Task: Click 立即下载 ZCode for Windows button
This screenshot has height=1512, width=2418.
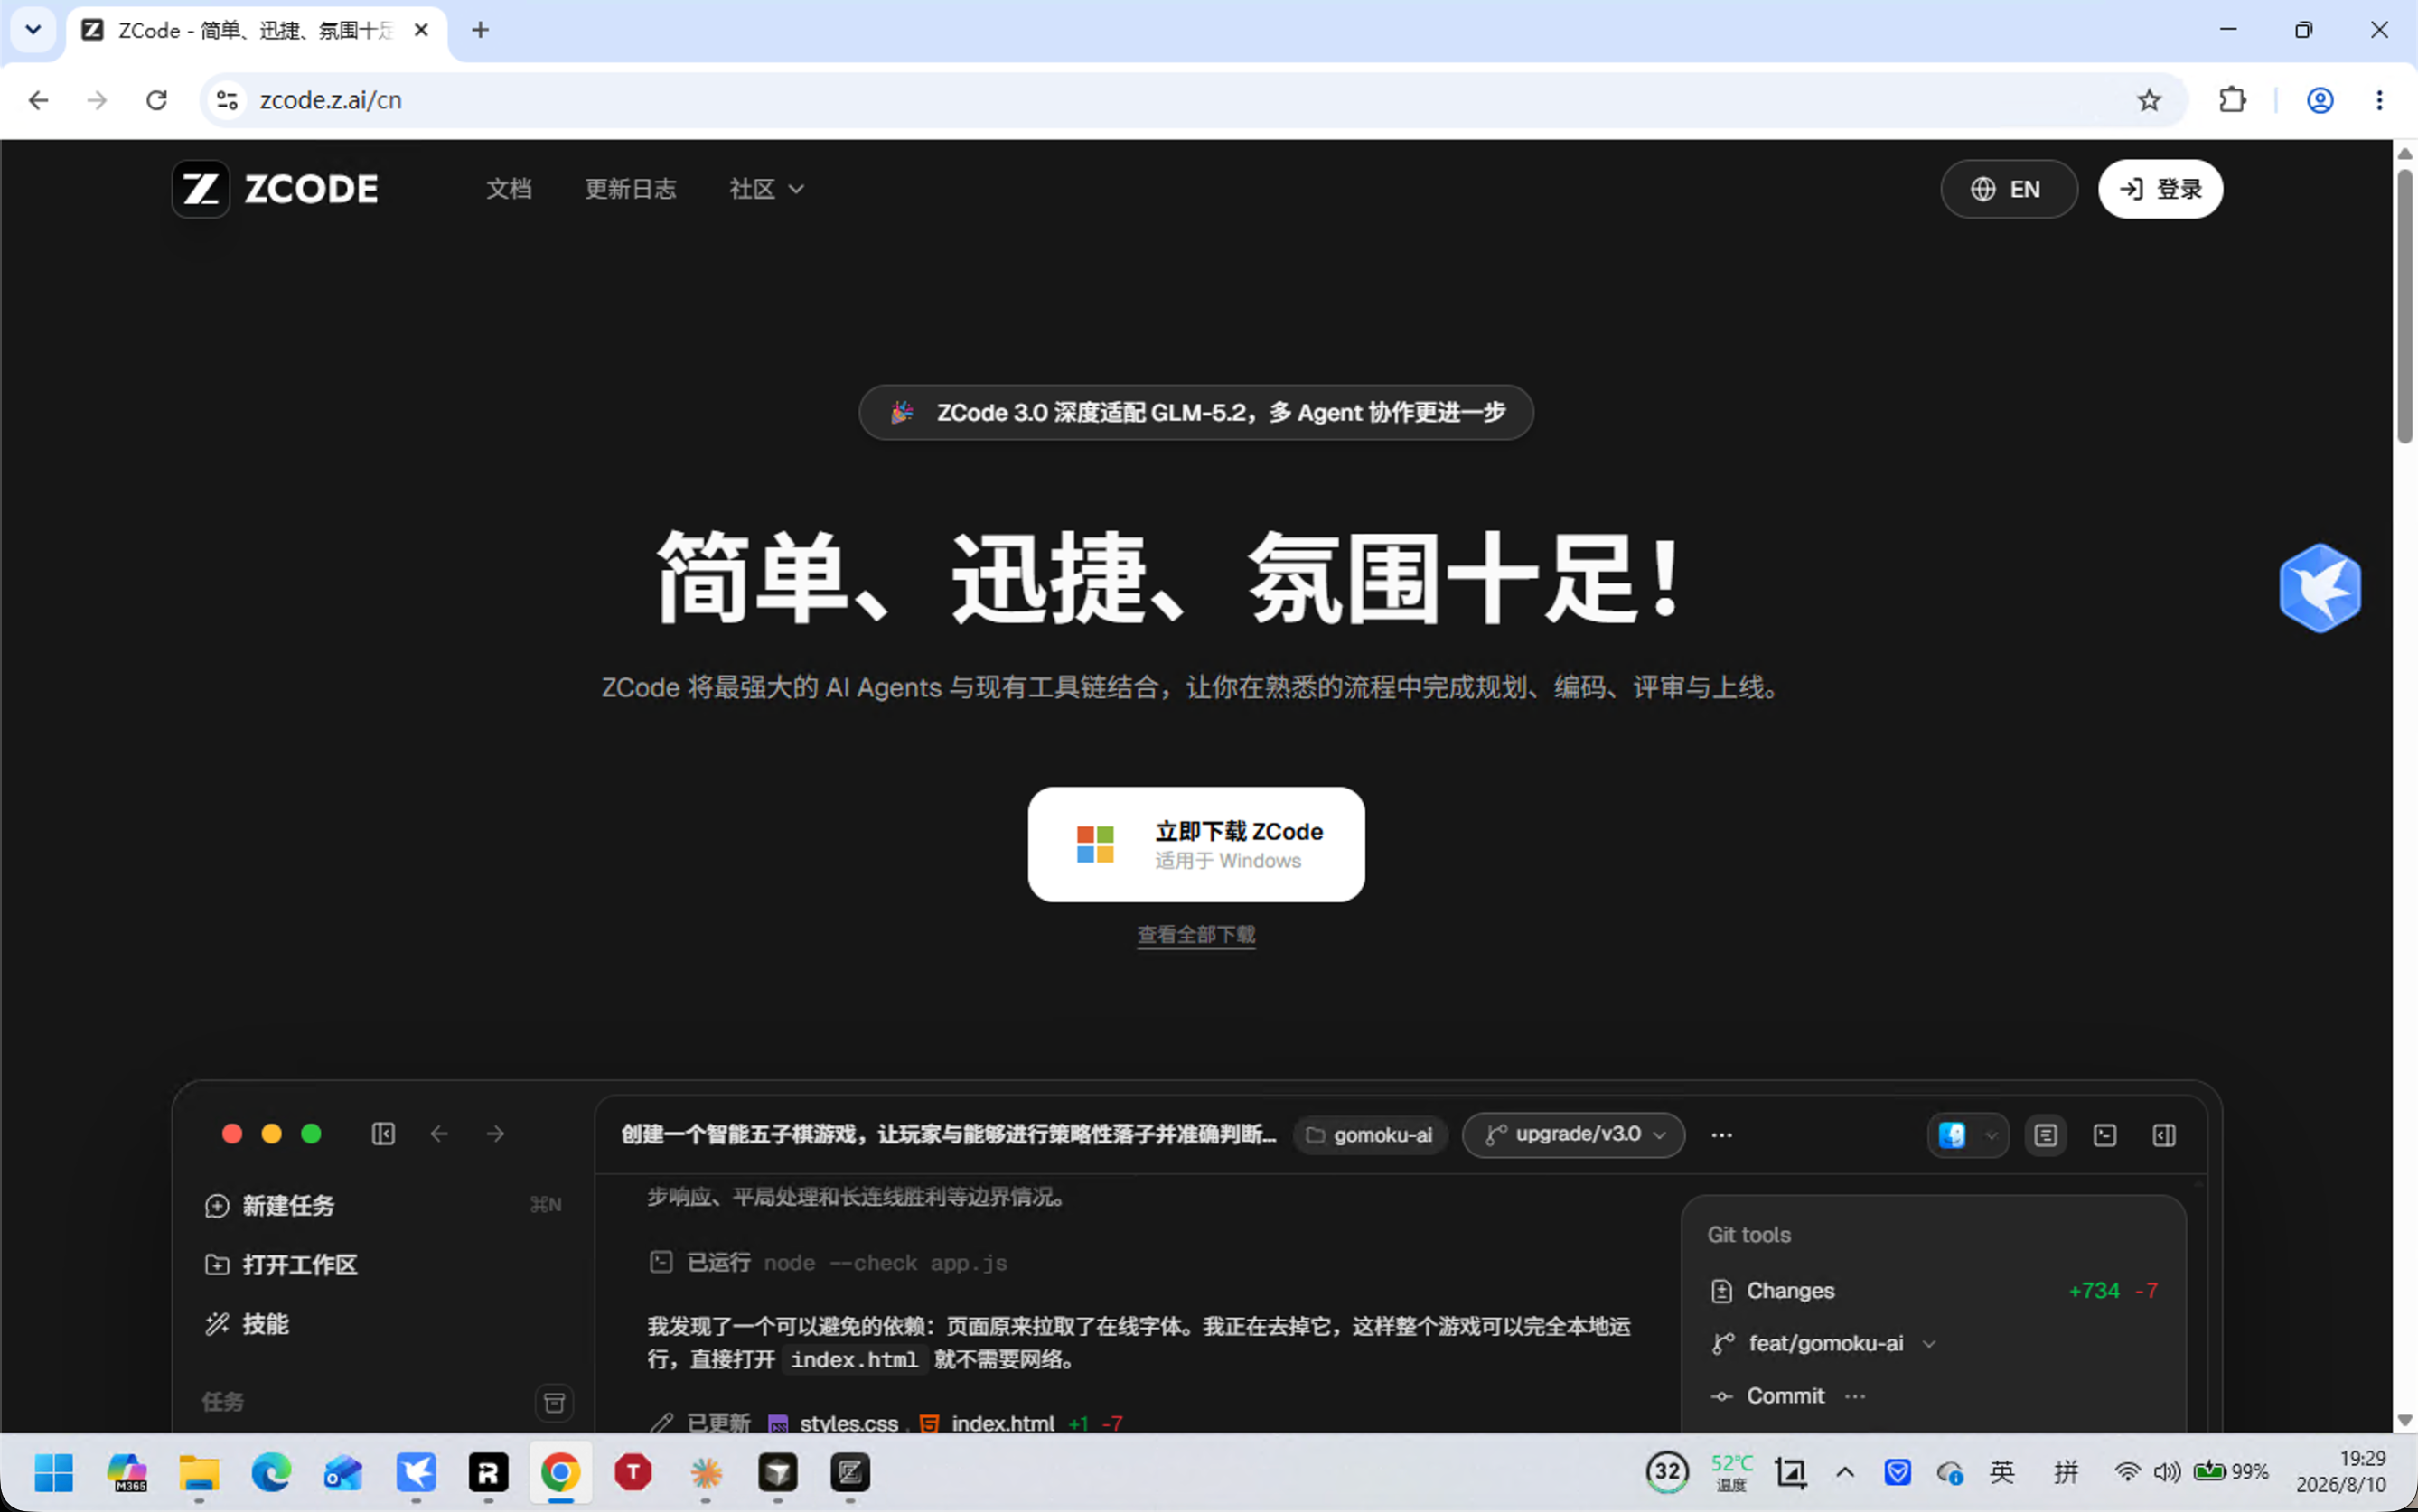Action: (1195, 844)
